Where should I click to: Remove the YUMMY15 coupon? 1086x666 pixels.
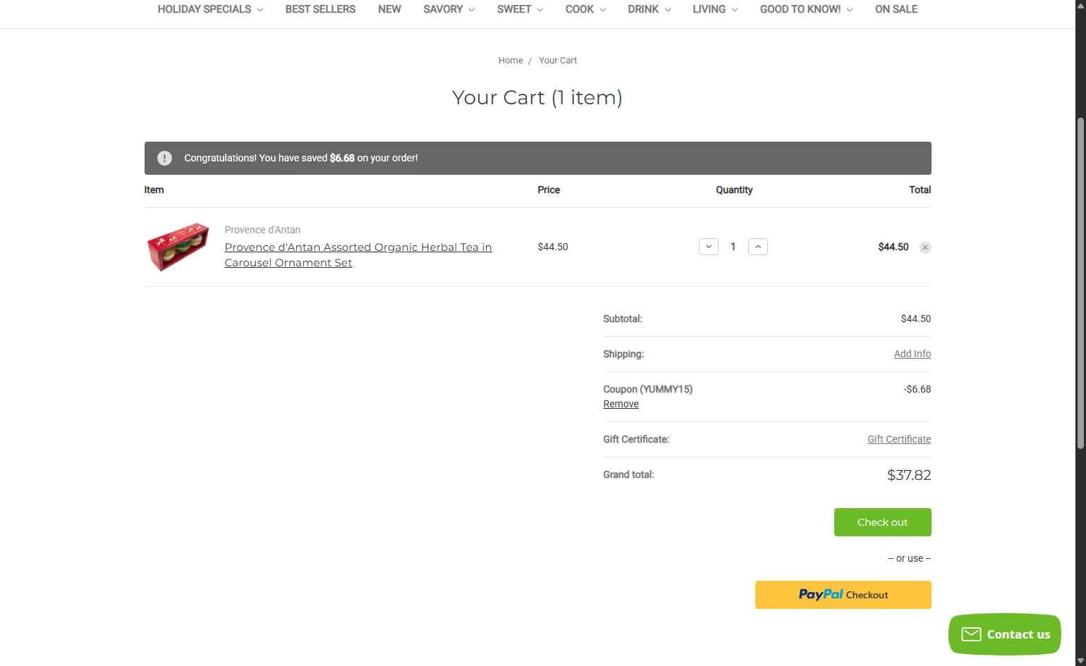pos(621,404)
